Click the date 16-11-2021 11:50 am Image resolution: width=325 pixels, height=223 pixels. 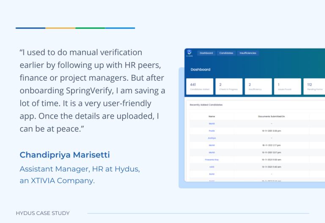point(271,160)
